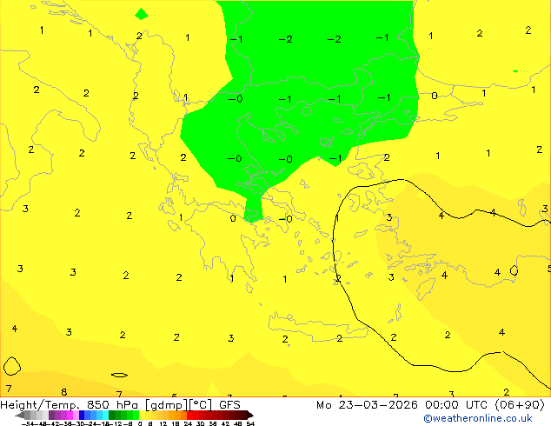Pick the pure red swatch in the legend

(189, 415)
